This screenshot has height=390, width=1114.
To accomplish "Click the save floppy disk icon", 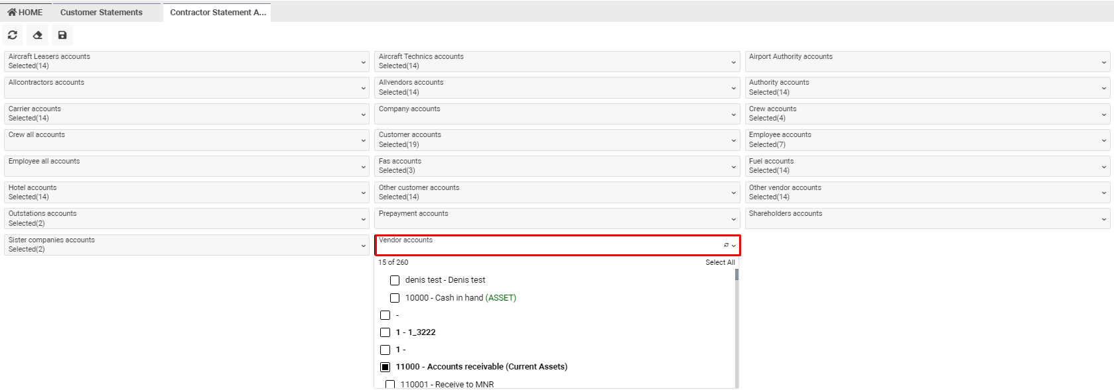I will pyautogui.click(x=62, y=35).
